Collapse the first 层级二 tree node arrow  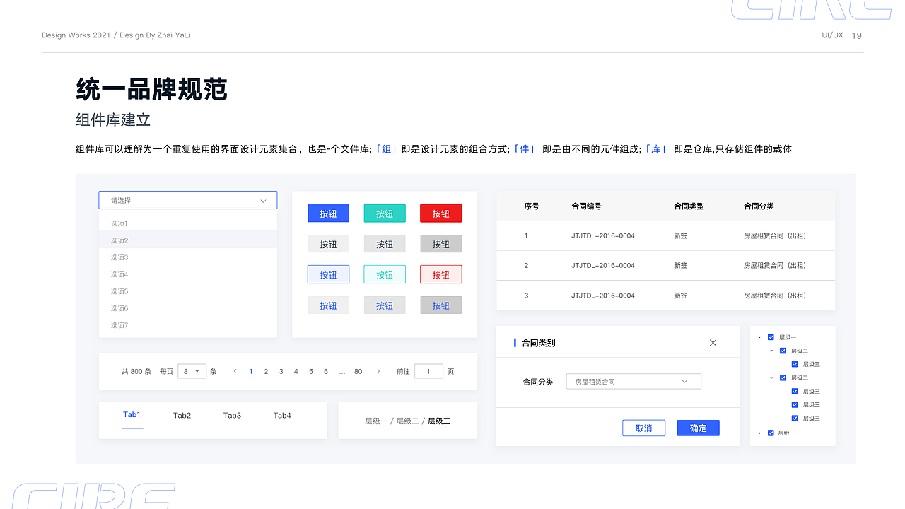(771, 351)
